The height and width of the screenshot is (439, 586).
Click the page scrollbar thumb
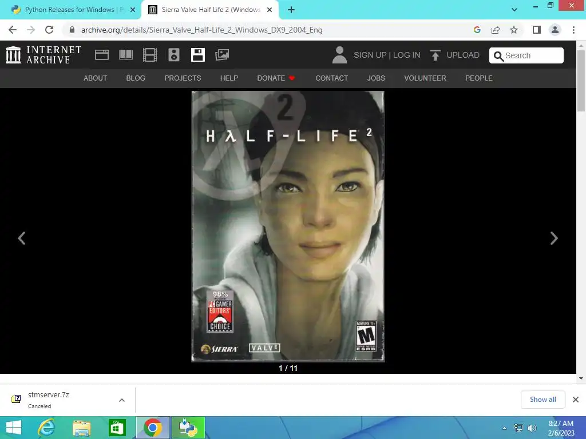point(581,81)
